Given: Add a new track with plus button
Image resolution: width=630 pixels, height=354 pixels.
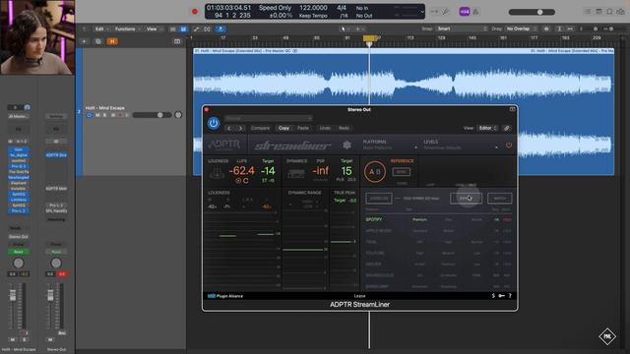Looking at the screenshot, I should pos(84,41).
